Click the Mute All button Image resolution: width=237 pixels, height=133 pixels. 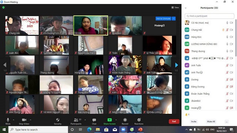[211, 122]
